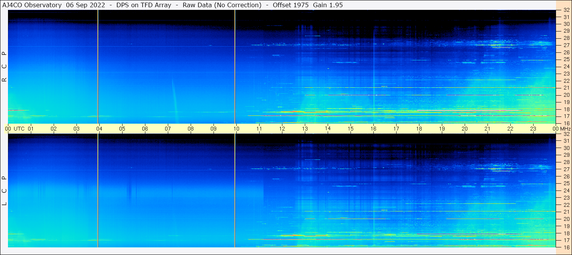Click the 16 MHz label on the LCP frequency scale
This screenshot has height=255, width=572.
[x=566, y=247]
